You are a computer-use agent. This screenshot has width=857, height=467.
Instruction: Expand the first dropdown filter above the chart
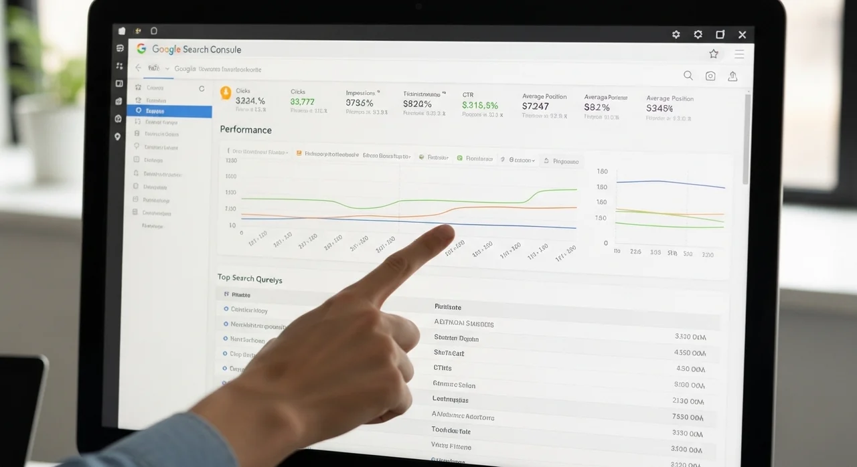click(x=258, y=152)
